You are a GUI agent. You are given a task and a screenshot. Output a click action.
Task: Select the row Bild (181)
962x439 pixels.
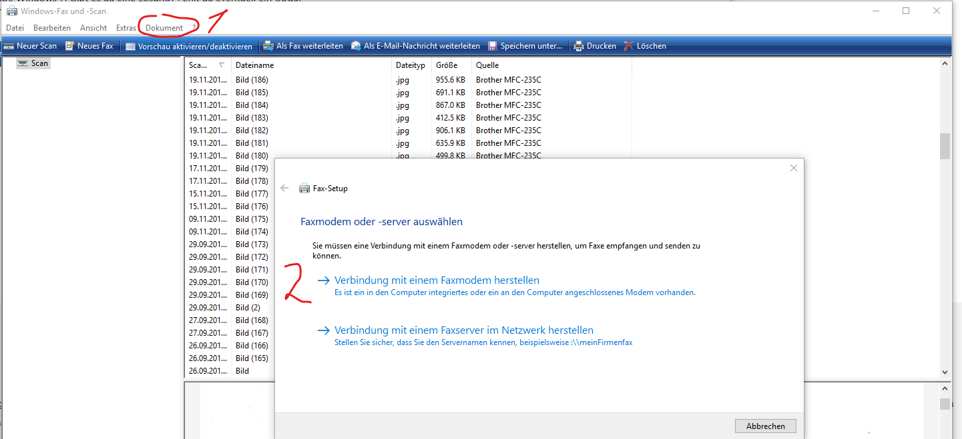408,143
